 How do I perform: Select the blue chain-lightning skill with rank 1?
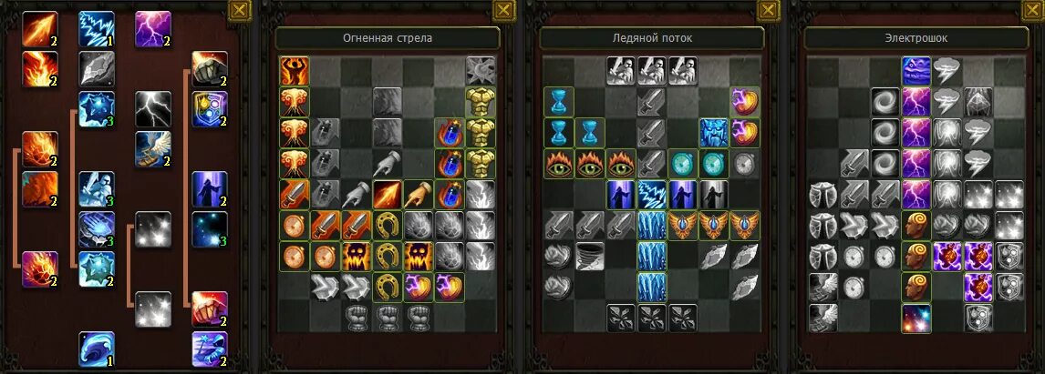coord(97,29)
